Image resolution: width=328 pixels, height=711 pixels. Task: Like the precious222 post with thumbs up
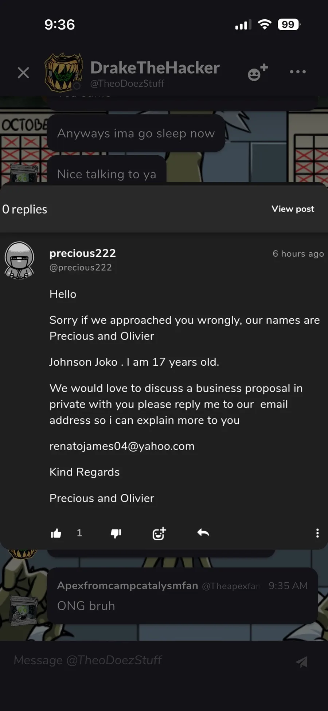tap(56, 533)
